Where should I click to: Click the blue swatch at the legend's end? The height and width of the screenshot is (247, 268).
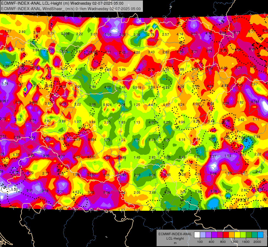pos(260,235)
